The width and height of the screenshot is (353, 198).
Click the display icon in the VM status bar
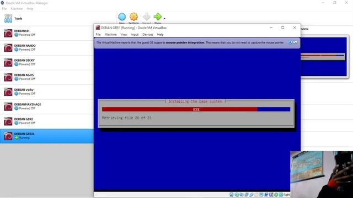click(261, 195)
